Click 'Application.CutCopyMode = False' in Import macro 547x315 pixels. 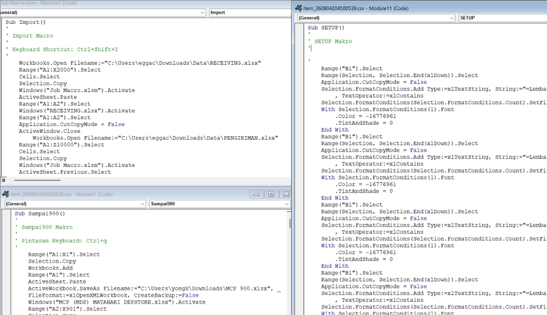pos(72,124)
